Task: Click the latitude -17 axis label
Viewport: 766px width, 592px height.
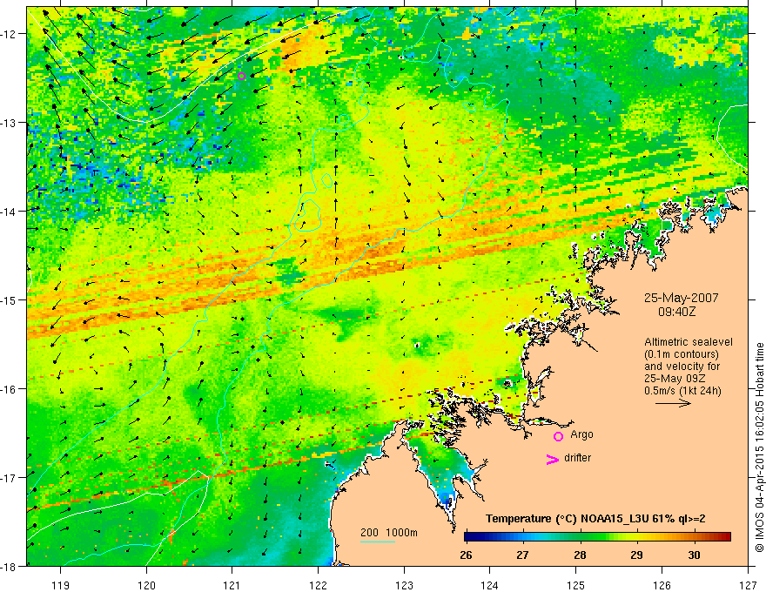Action: [x=9, y=478]
